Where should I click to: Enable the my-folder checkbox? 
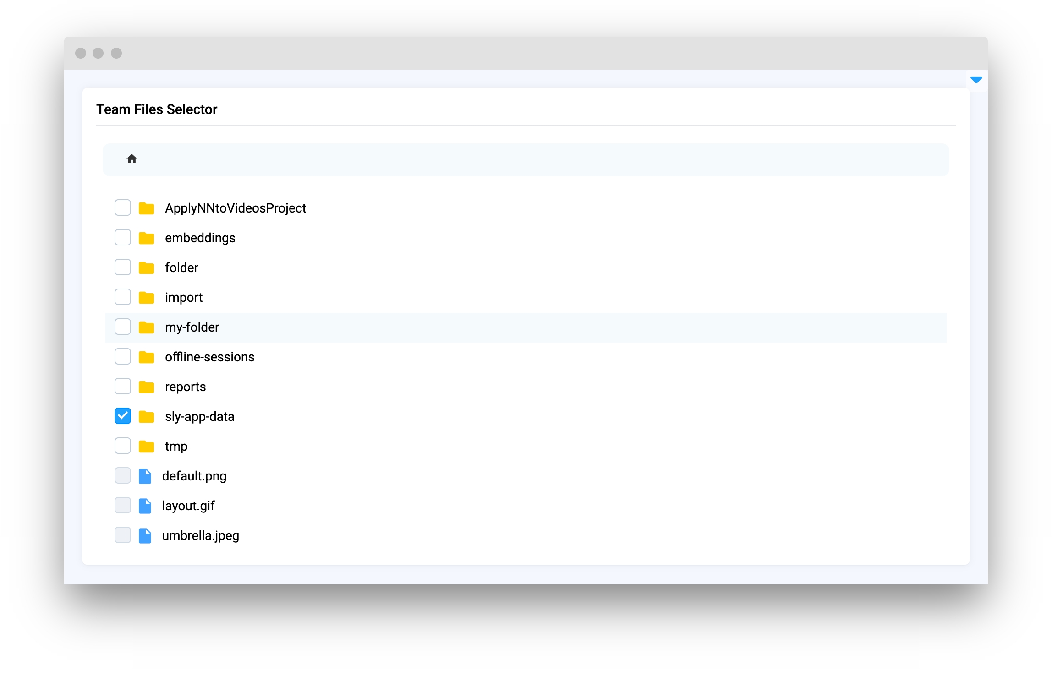[x=123, y=327]
